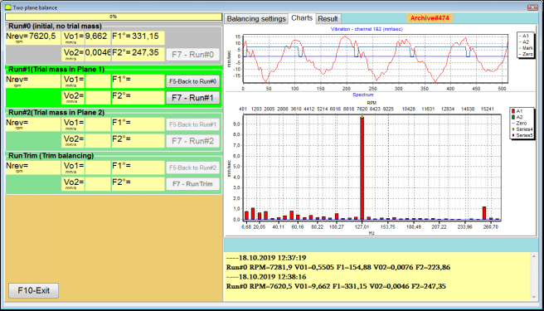
Task: Exit with the F10-Exit button
Action: coord(34,290)
